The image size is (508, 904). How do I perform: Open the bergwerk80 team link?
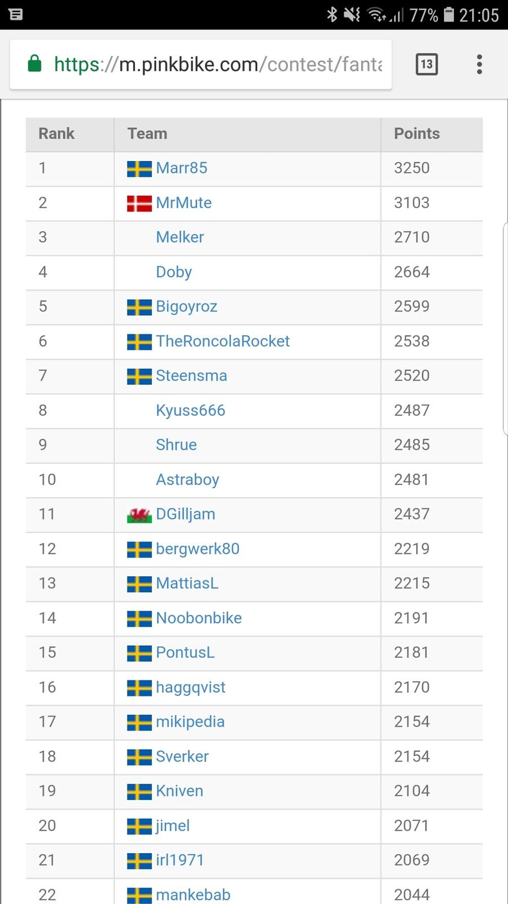pyautogui.click(x=198, y=549)
